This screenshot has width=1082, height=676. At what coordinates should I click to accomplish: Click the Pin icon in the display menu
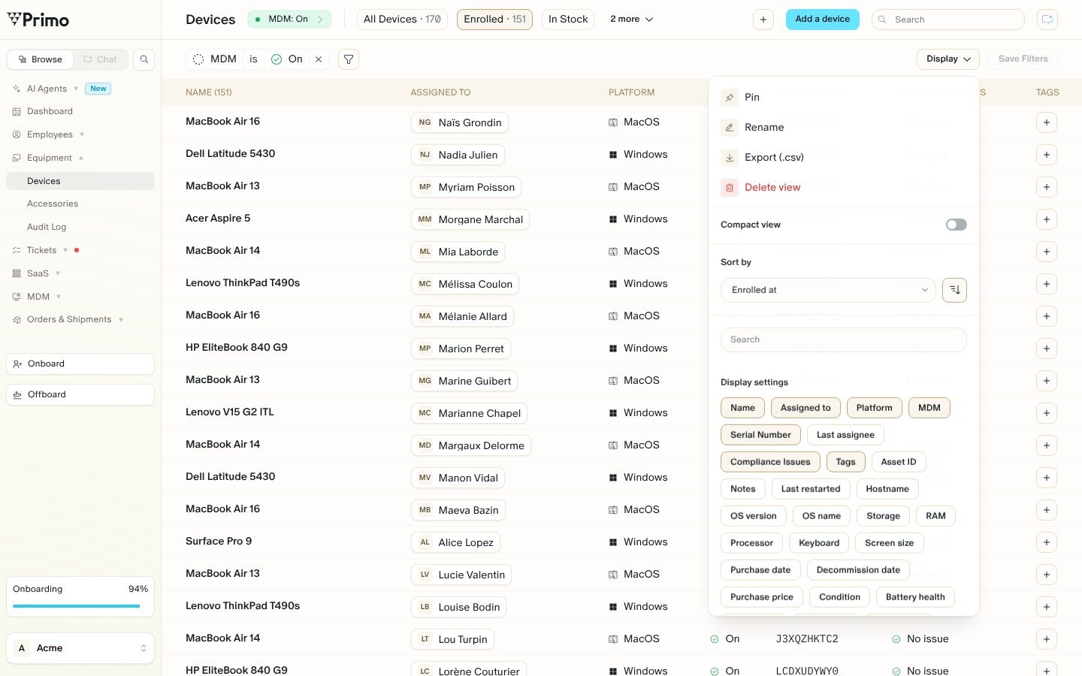(x=730, y=98)
